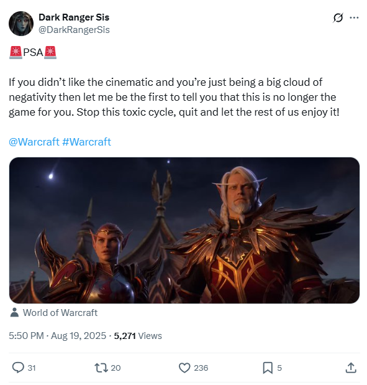Click the repost arrows icon
This screenshot has width=367, height=385.
point(101,368)
